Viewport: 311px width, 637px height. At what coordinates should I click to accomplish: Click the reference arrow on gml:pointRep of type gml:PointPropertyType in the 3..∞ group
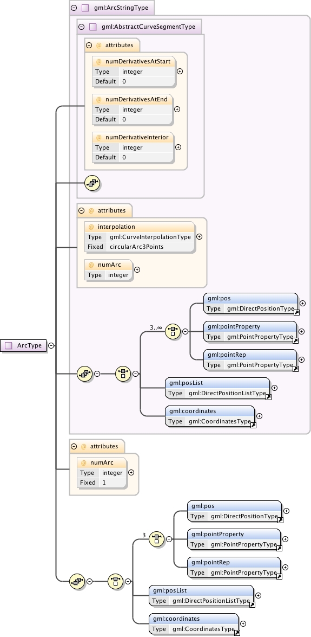(x=296, y=369)
